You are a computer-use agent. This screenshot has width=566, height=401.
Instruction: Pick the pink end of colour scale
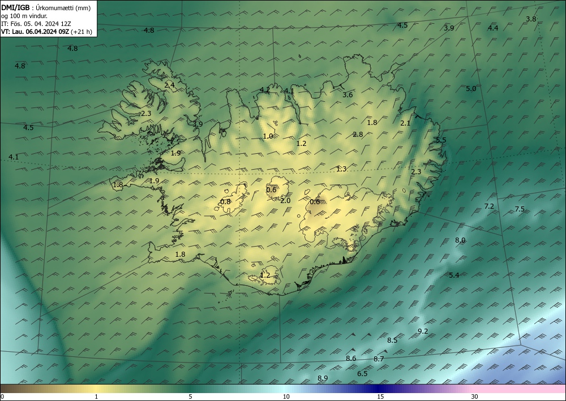520,389
